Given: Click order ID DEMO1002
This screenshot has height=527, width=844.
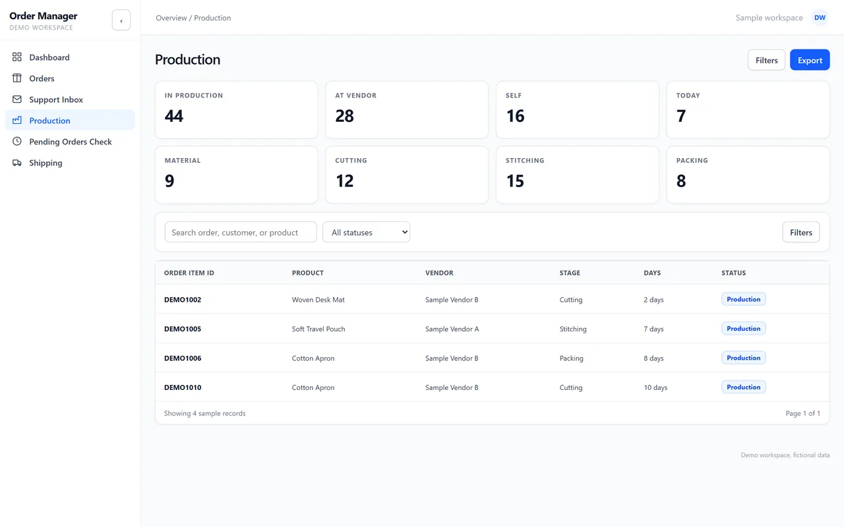Looking at the screenshot, I should click(183, 300).
